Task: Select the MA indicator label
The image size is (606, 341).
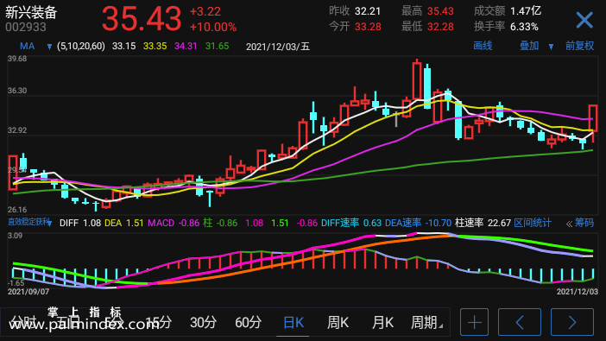Action: coord(27,47)
